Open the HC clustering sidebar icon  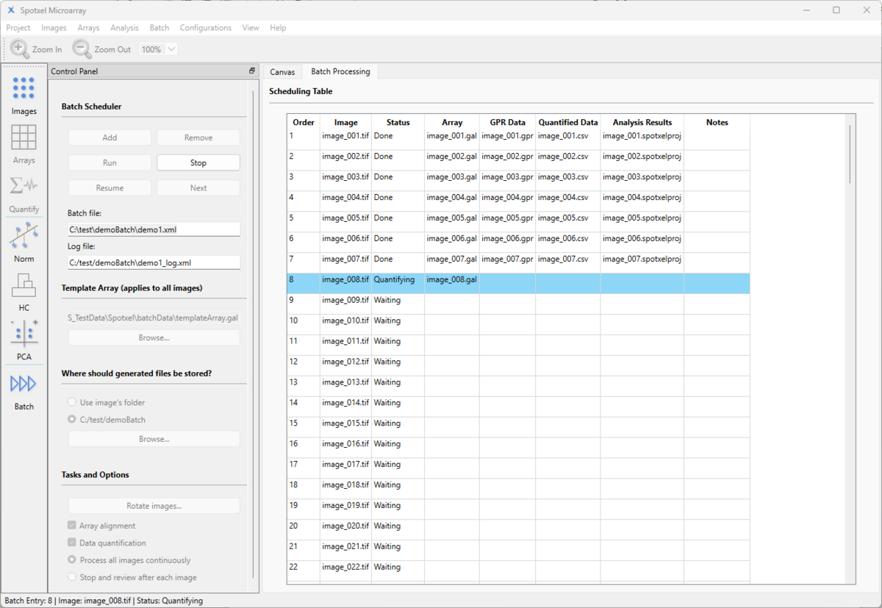click(24, 285)
